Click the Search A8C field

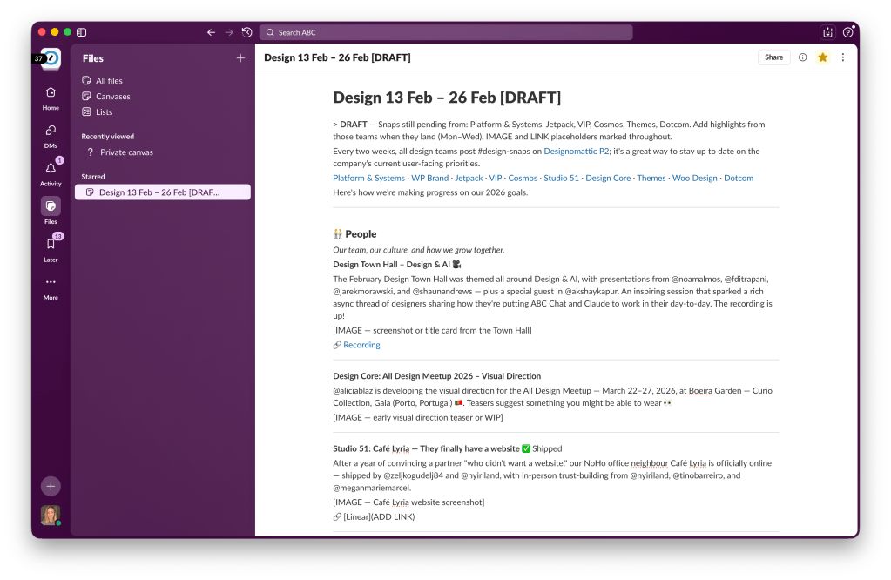click(x=446, y=32)
